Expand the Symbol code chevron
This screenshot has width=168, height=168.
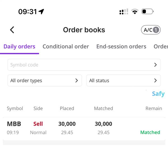point(155,65)
